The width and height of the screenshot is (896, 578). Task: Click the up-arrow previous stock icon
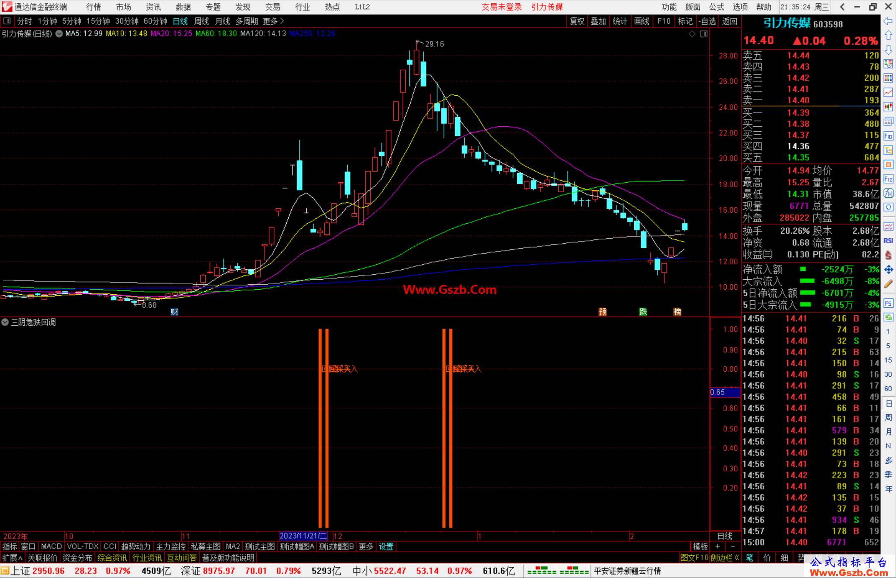click(x=888, y=35)
